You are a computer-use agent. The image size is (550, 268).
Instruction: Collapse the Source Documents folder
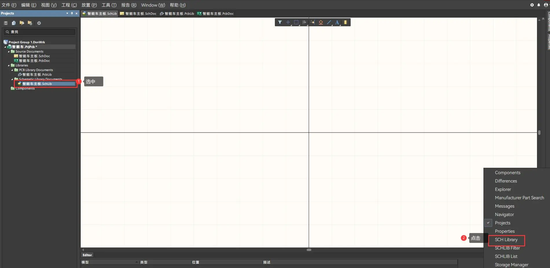[x=9, y=51]
